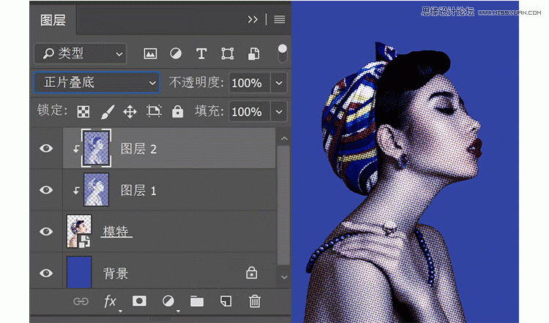Viewport: 549px width, 323px height.
Task: Add a layer style with fx
Action: click(x=110, y=301)
